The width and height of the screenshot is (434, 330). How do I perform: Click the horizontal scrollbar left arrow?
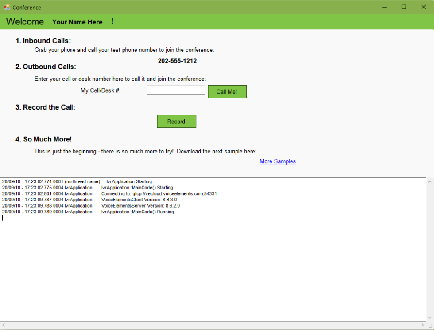(4, 326)
